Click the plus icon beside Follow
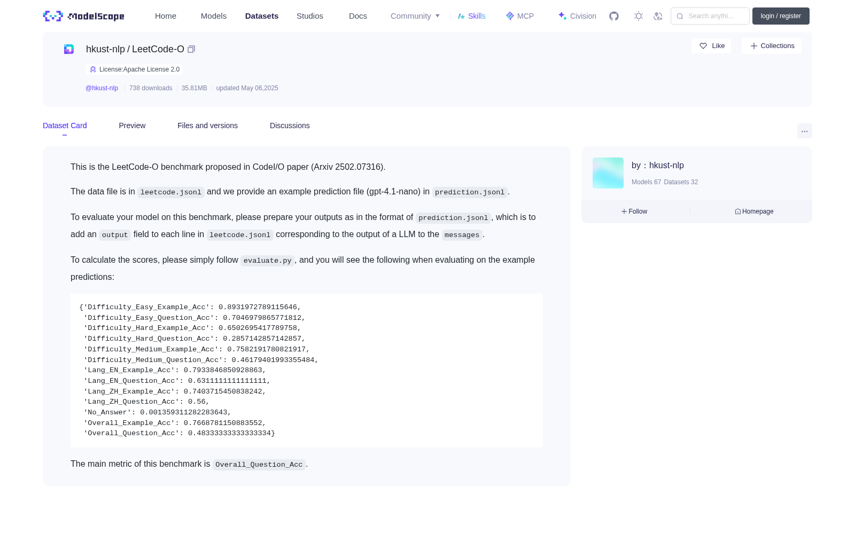 [x=624, y=211]
